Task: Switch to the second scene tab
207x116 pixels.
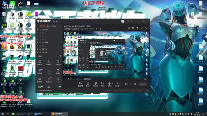Action: click(x=48, y=26)
